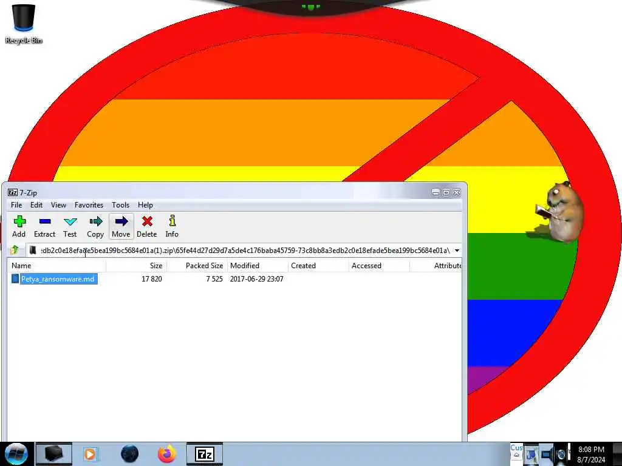This screenshot has height=466, width=622.
Task: Click the 8:08 PM clock in the tray
Action: tap(591, 450)
